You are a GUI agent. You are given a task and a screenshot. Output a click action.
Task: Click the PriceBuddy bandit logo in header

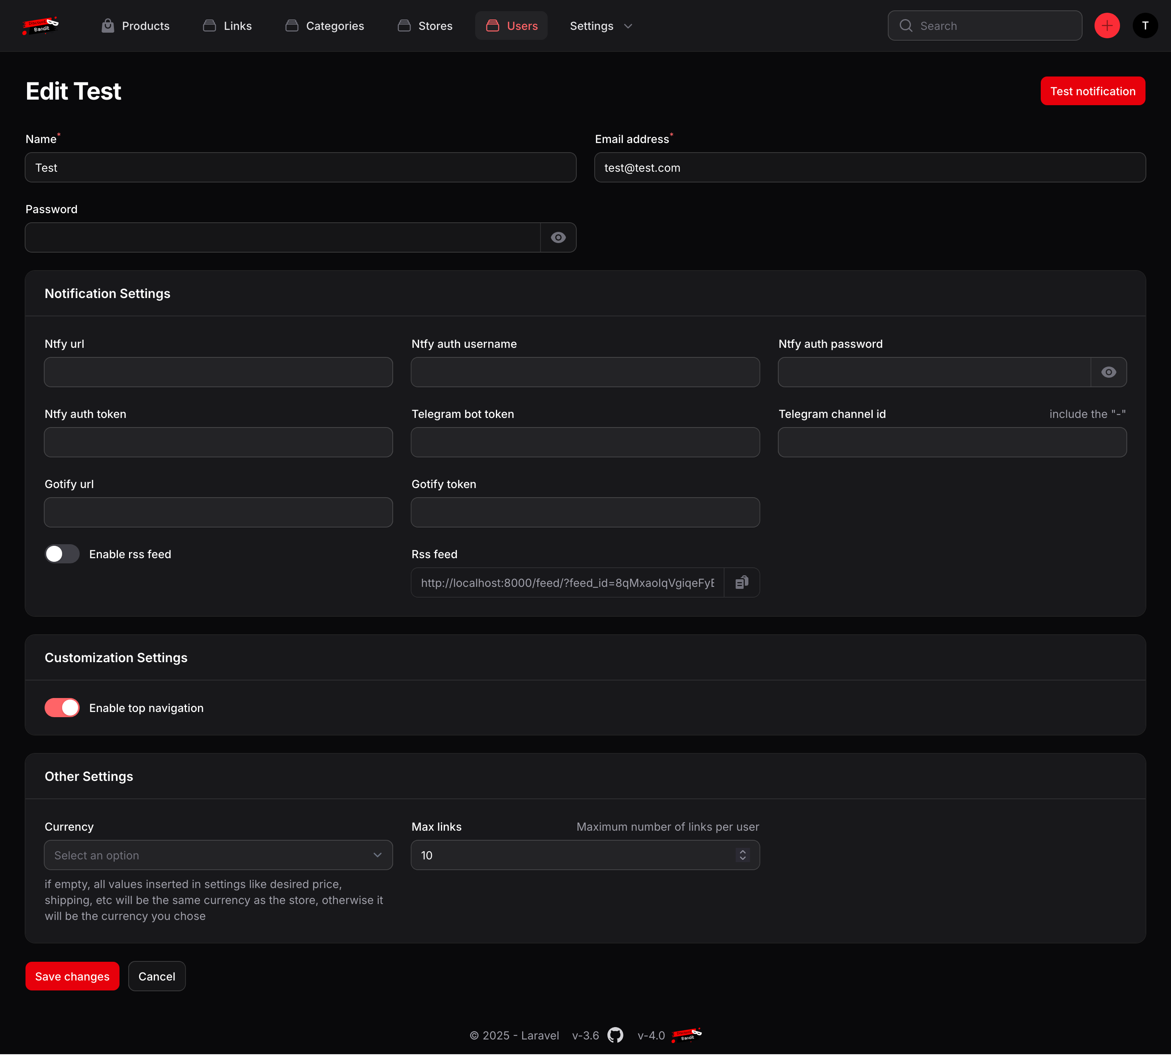point(41,25)
